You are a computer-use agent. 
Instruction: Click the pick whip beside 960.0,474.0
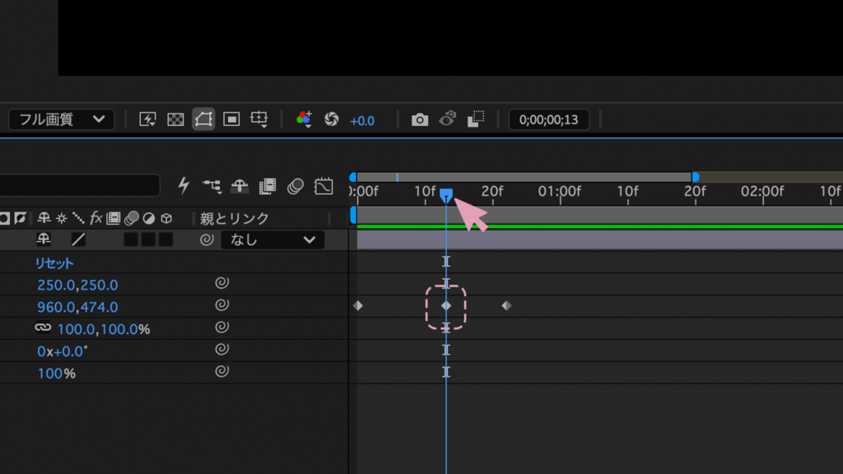pos(222,305)
